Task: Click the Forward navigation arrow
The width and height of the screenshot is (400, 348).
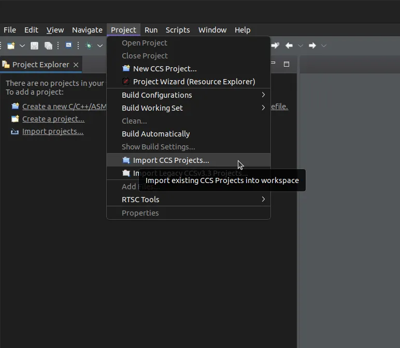Action: [312, 46]
